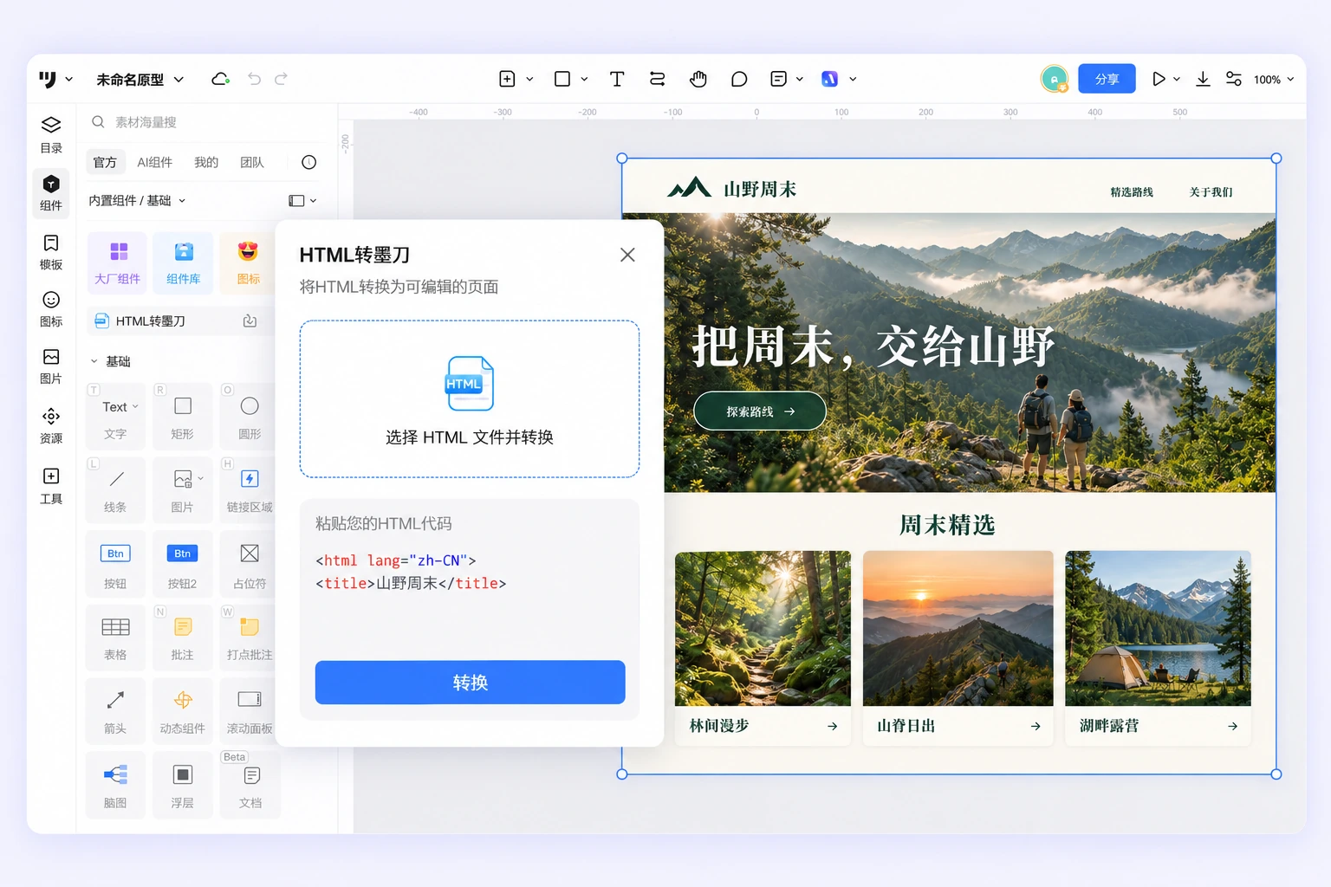This screenshot has height=887, width=1331.
Task: Click the undo arrow
Action: (x=254, y=79)
